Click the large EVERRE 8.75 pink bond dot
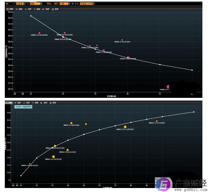This screenshot has width=208, height=192. [x=168, y=87]
